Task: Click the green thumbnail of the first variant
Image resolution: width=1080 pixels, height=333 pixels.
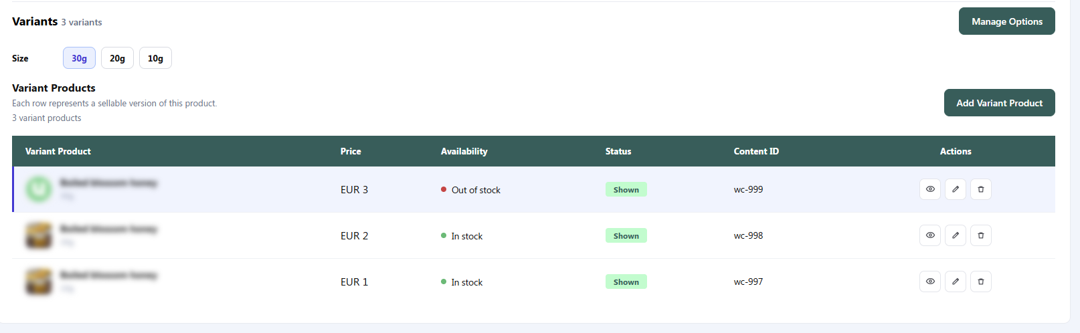Action: (x=39, y=189)
